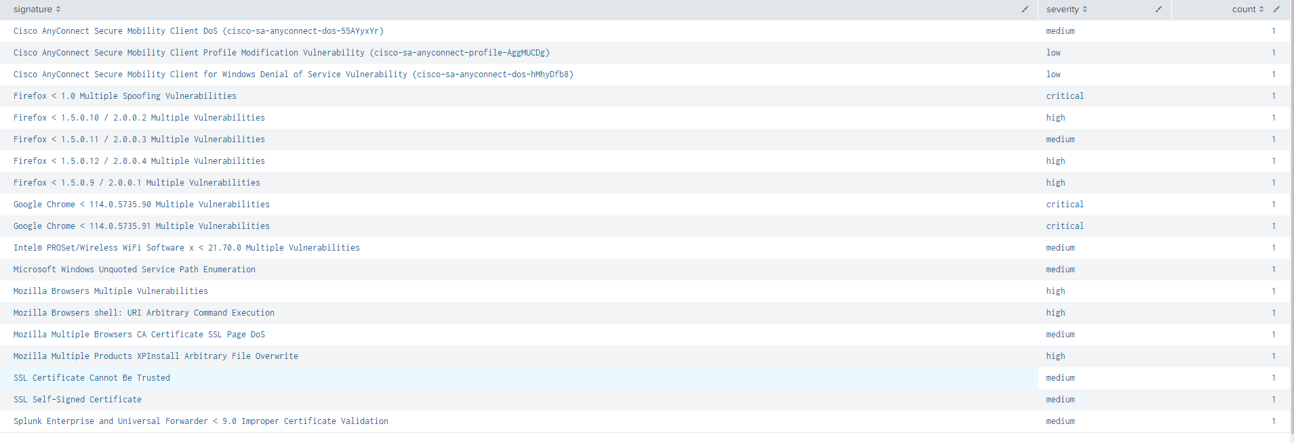Select Mozilla XPInstall Arbitrary File Overwrite signature

156,356
